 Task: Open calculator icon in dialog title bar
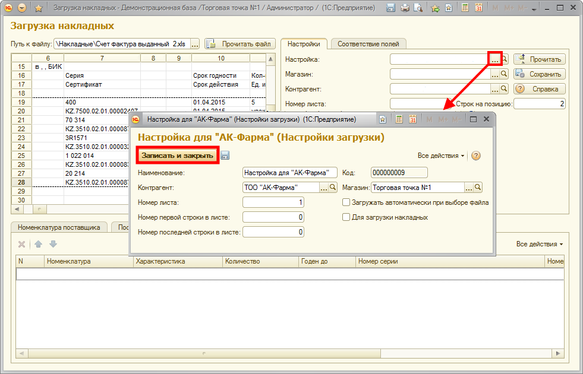(x=400, y=119)
